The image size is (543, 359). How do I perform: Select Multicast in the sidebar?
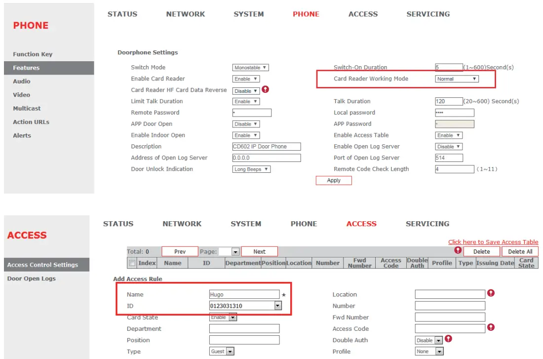tap(27, 109)
